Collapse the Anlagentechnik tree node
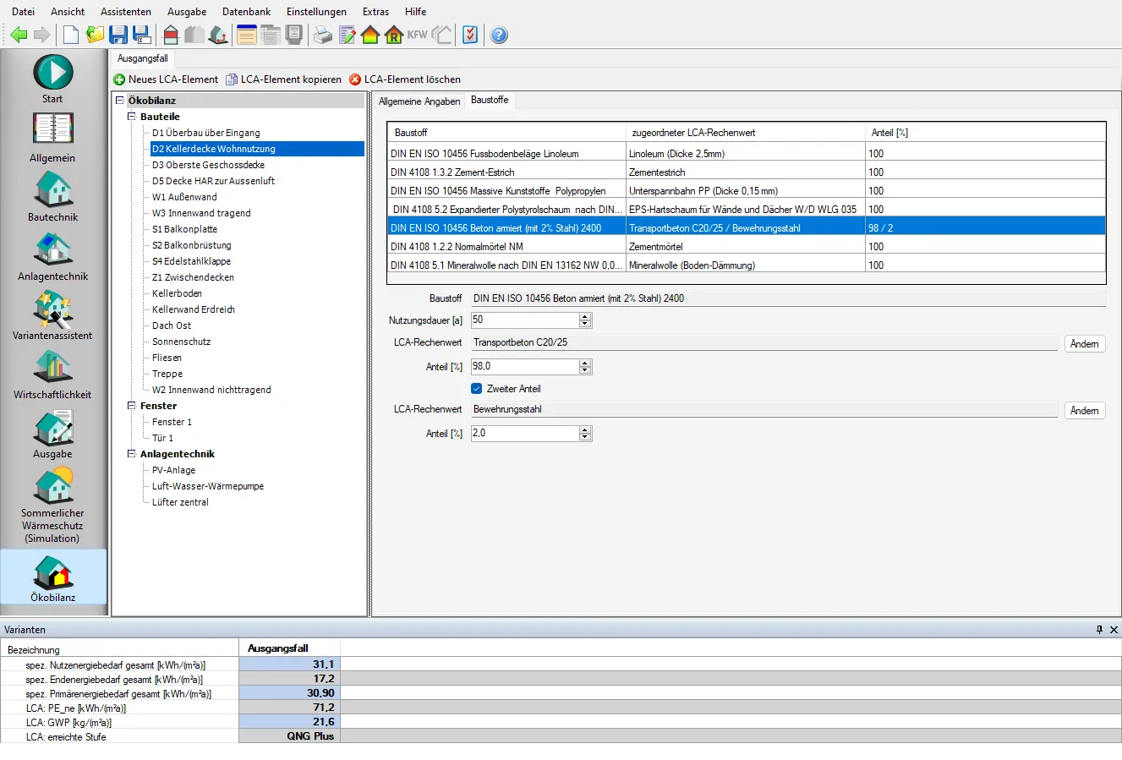The image size is (1122, 760). (132, 454)
